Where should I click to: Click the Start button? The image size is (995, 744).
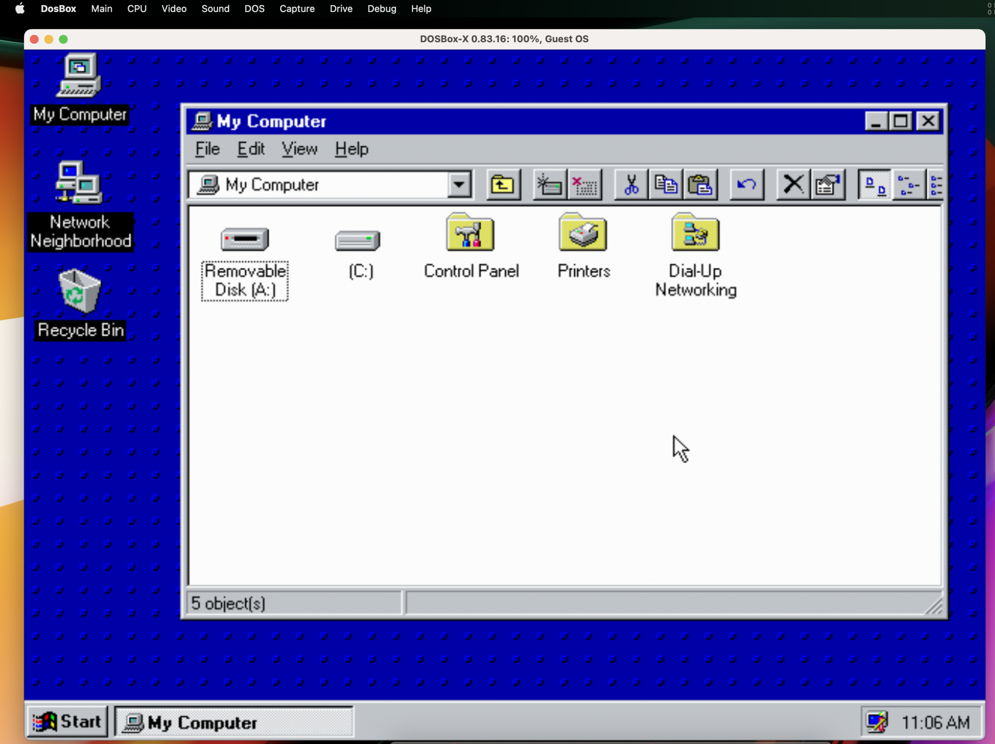68,722
